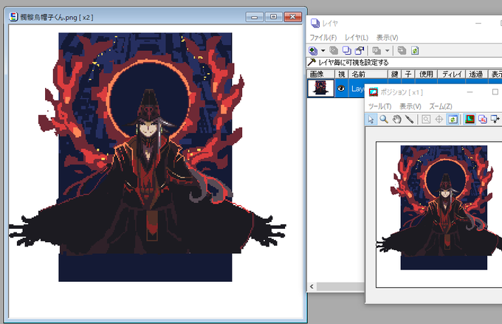
Task: Open the 表示(V) menu in the ポジション window
Action: pyautogui.click(x=410, y=106)
